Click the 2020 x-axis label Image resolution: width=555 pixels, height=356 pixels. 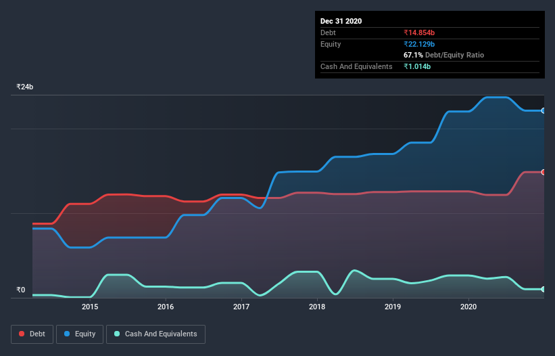click(468, 307)
